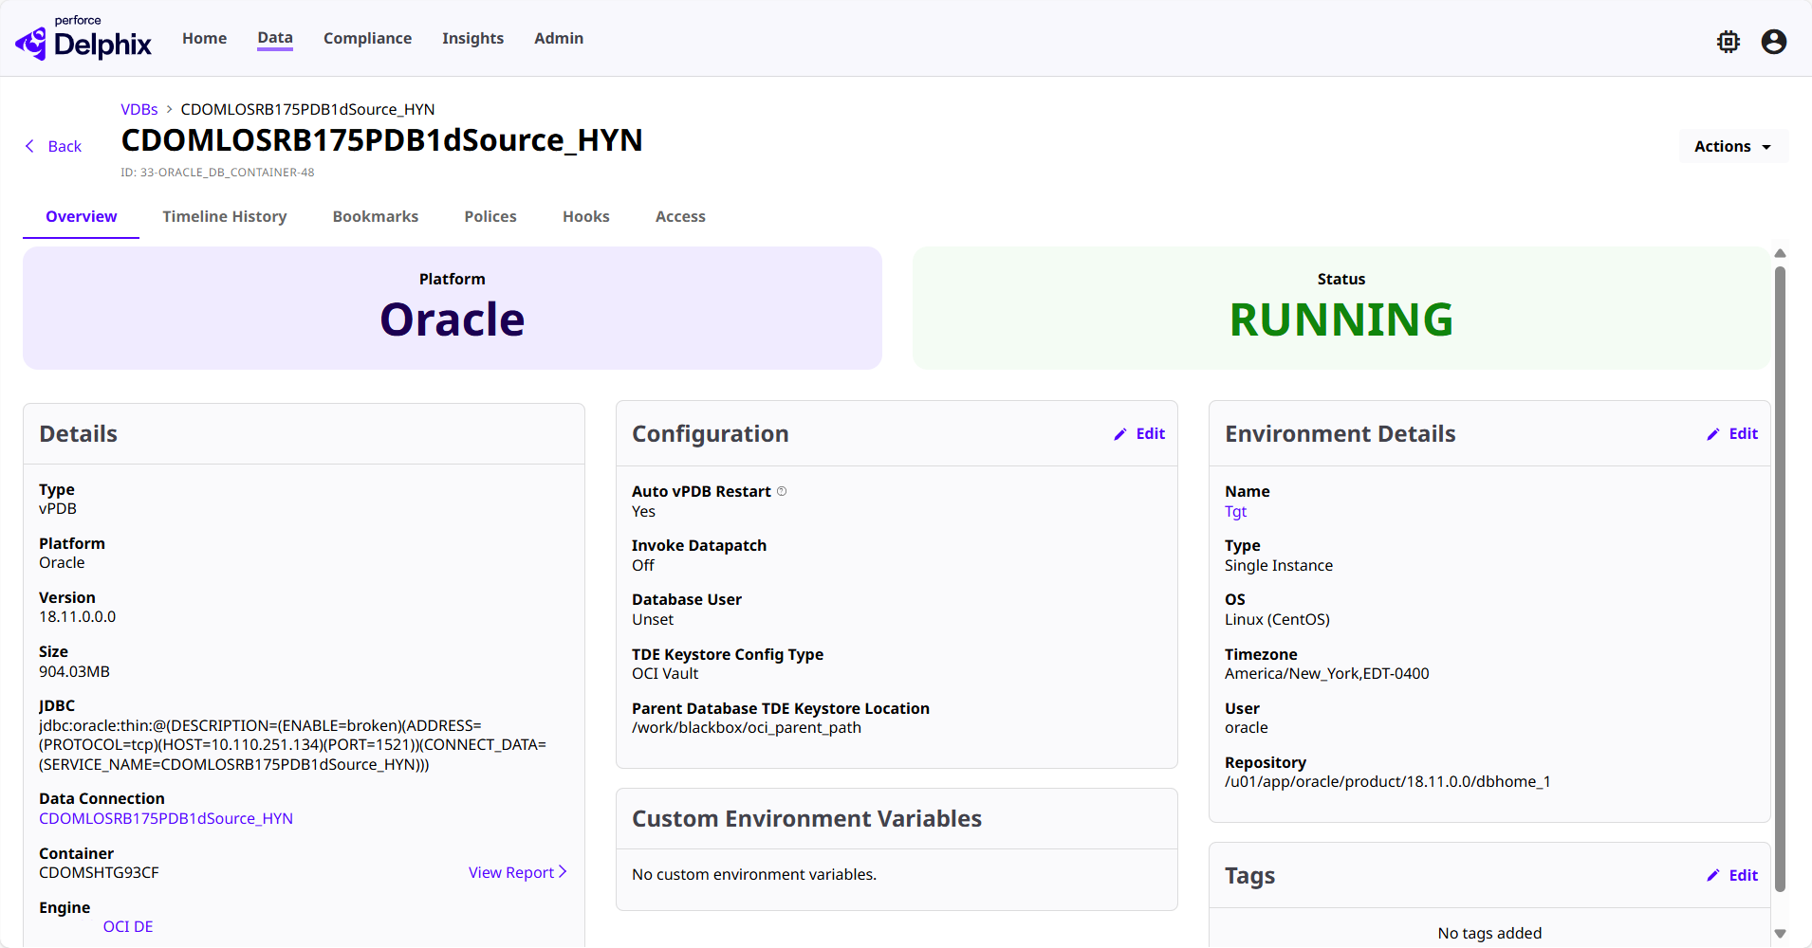Click the OS value Linux (CentOS)

tap(1277, 619)
